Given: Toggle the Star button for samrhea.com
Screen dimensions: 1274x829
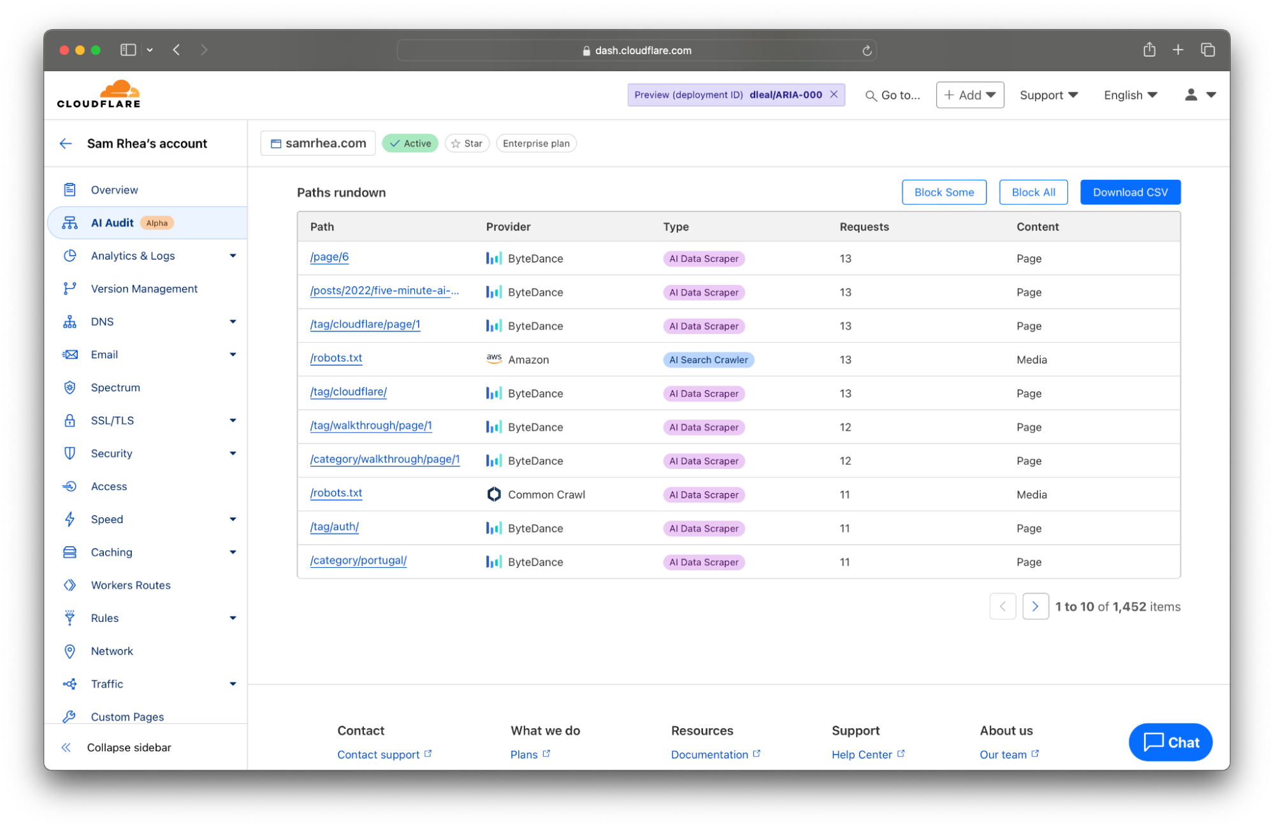Looking at the screenshot, I should click(x=467, y=143).
